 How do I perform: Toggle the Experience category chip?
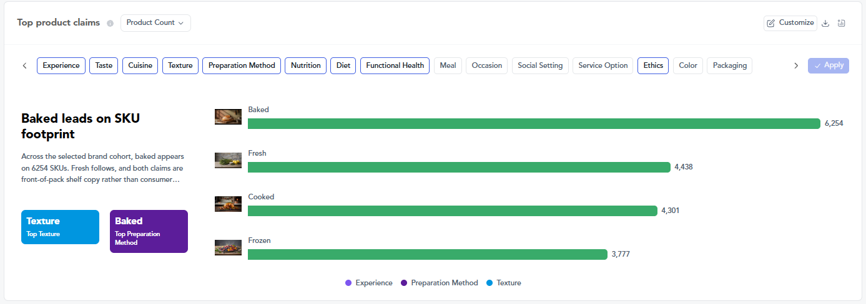(x=61, y=65)
